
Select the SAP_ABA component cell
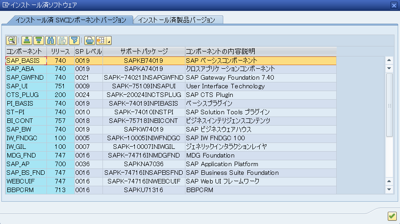pos(26,69)
